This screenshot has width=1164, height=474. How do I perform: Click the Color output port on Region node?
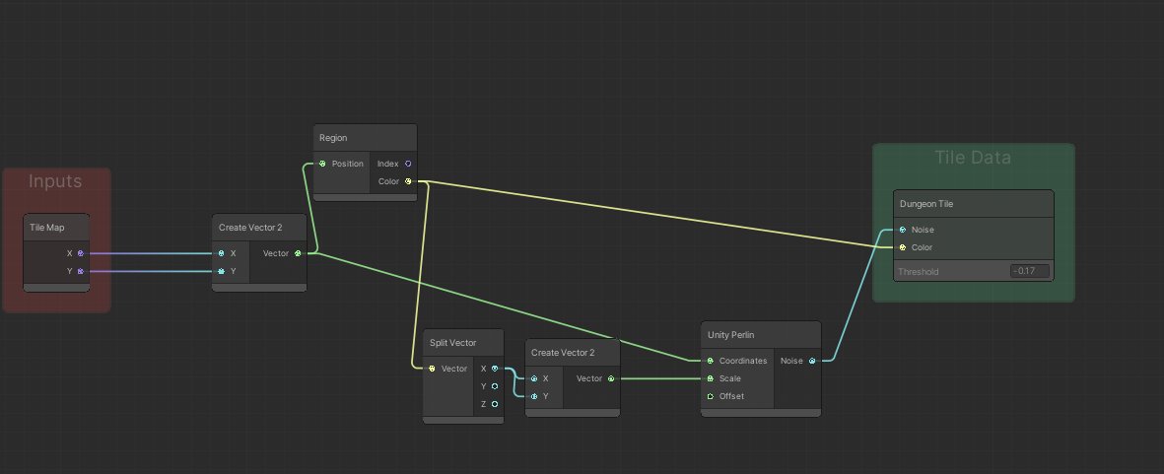tap(408, 181)
